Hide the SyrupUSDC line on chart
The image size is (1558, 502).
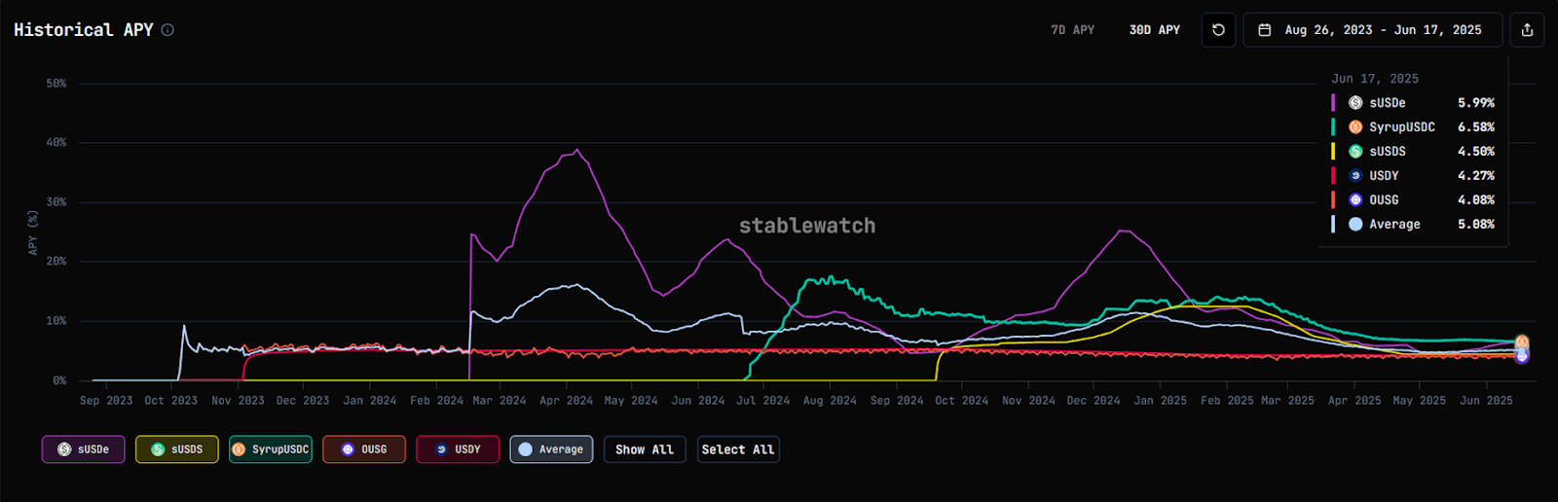[271, 449]
